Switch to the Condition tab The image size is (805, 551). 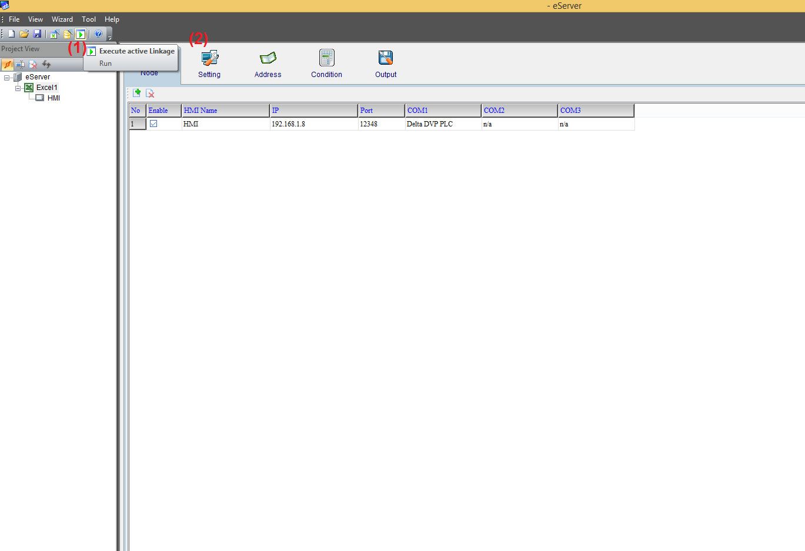(326, 64)
